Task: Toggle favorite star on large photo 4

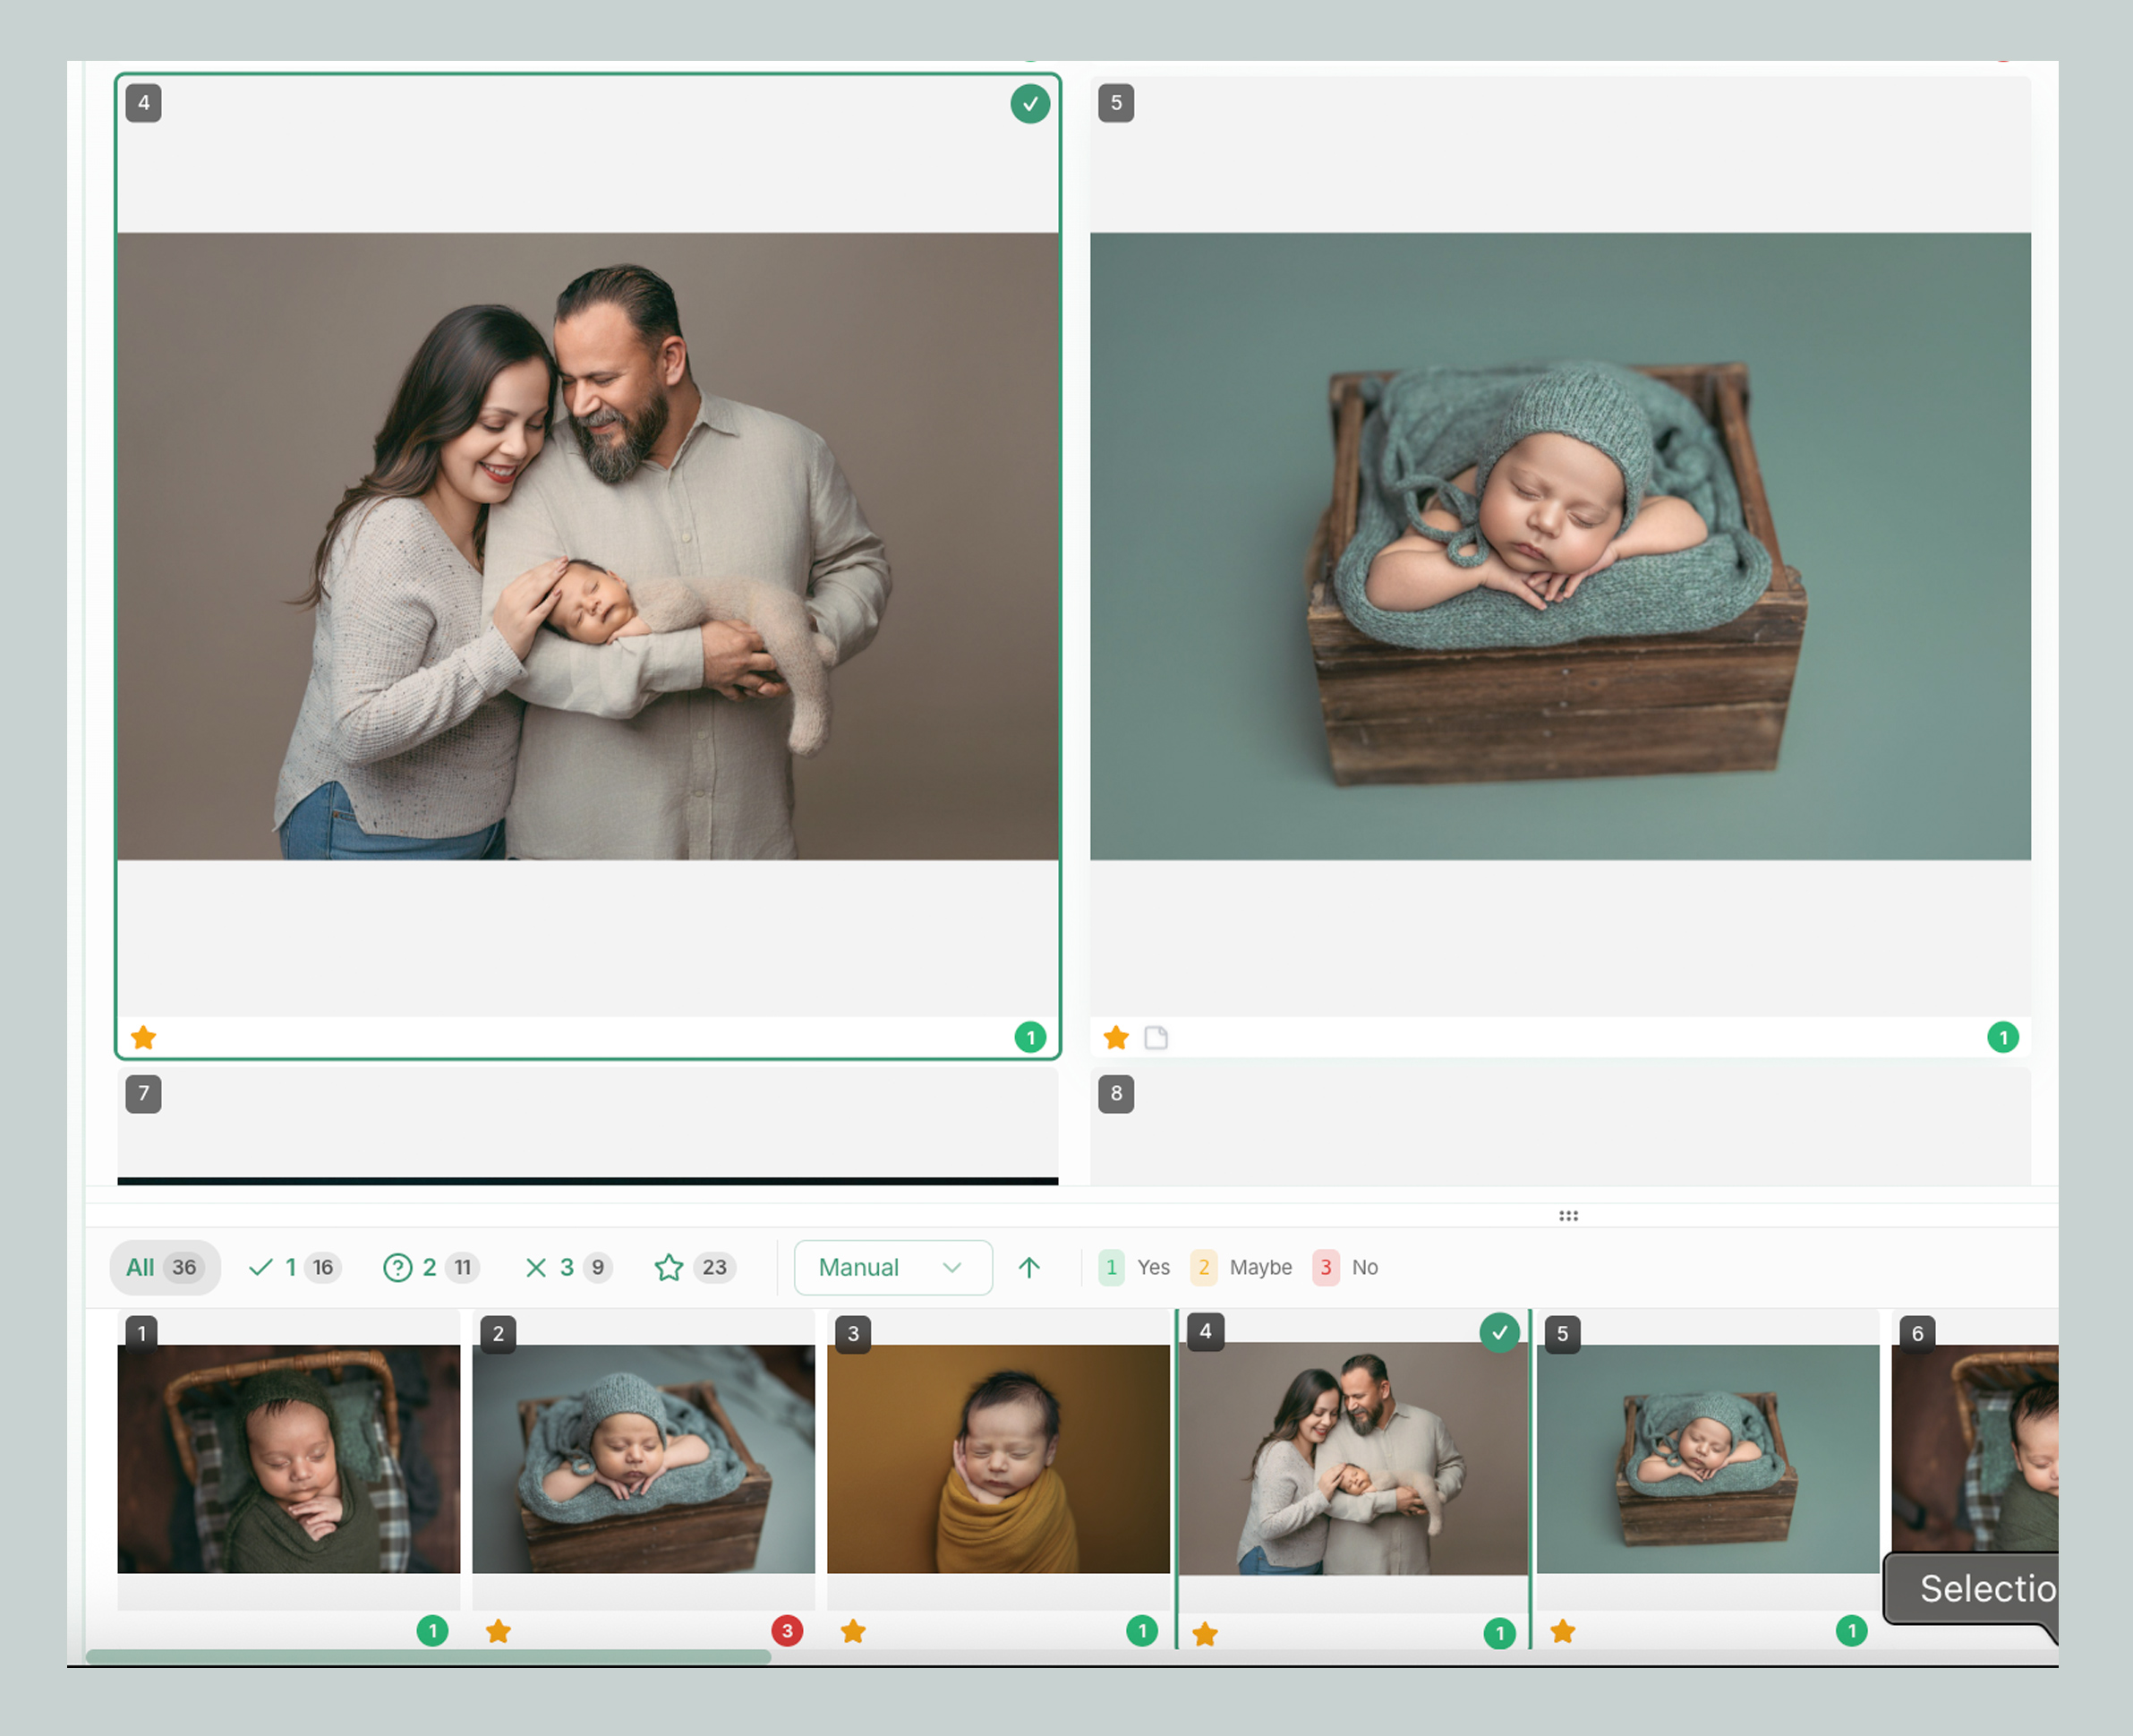Action: [x=144, y=1038]
